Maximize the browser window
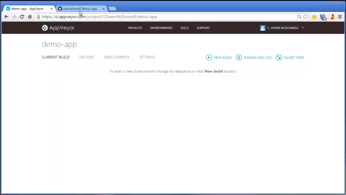This screenshot has height=195, width=346. tap(329, 3)
